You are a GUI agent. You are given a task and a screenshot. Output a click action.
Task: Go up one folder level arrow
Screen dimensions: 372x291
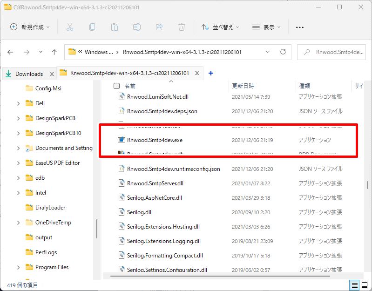tap(54, 52)
